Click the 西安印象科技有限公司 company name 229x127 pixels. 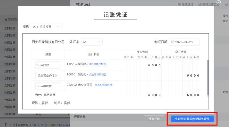(48, 42)
